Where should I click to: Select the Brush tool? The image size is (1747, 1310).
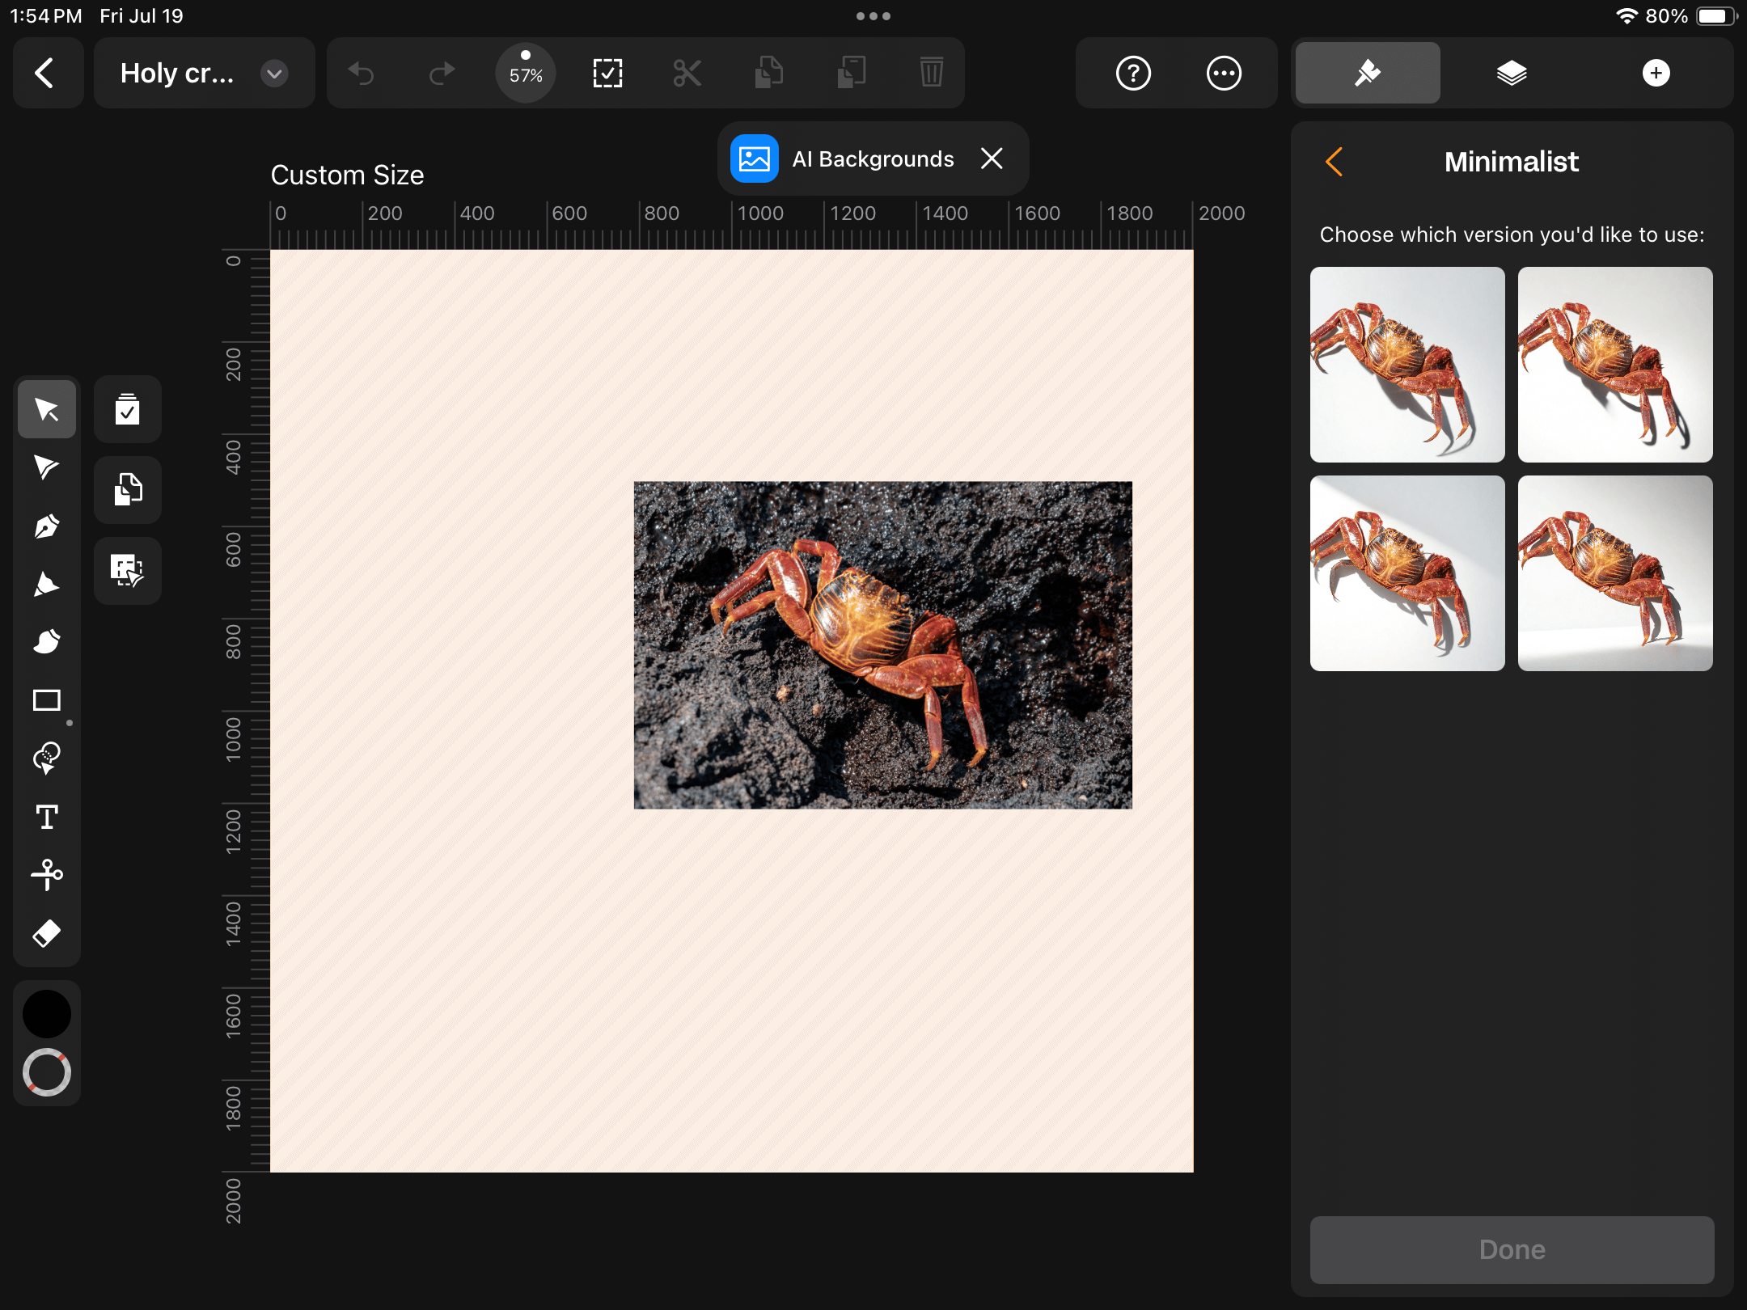click(x=47, y=642)
